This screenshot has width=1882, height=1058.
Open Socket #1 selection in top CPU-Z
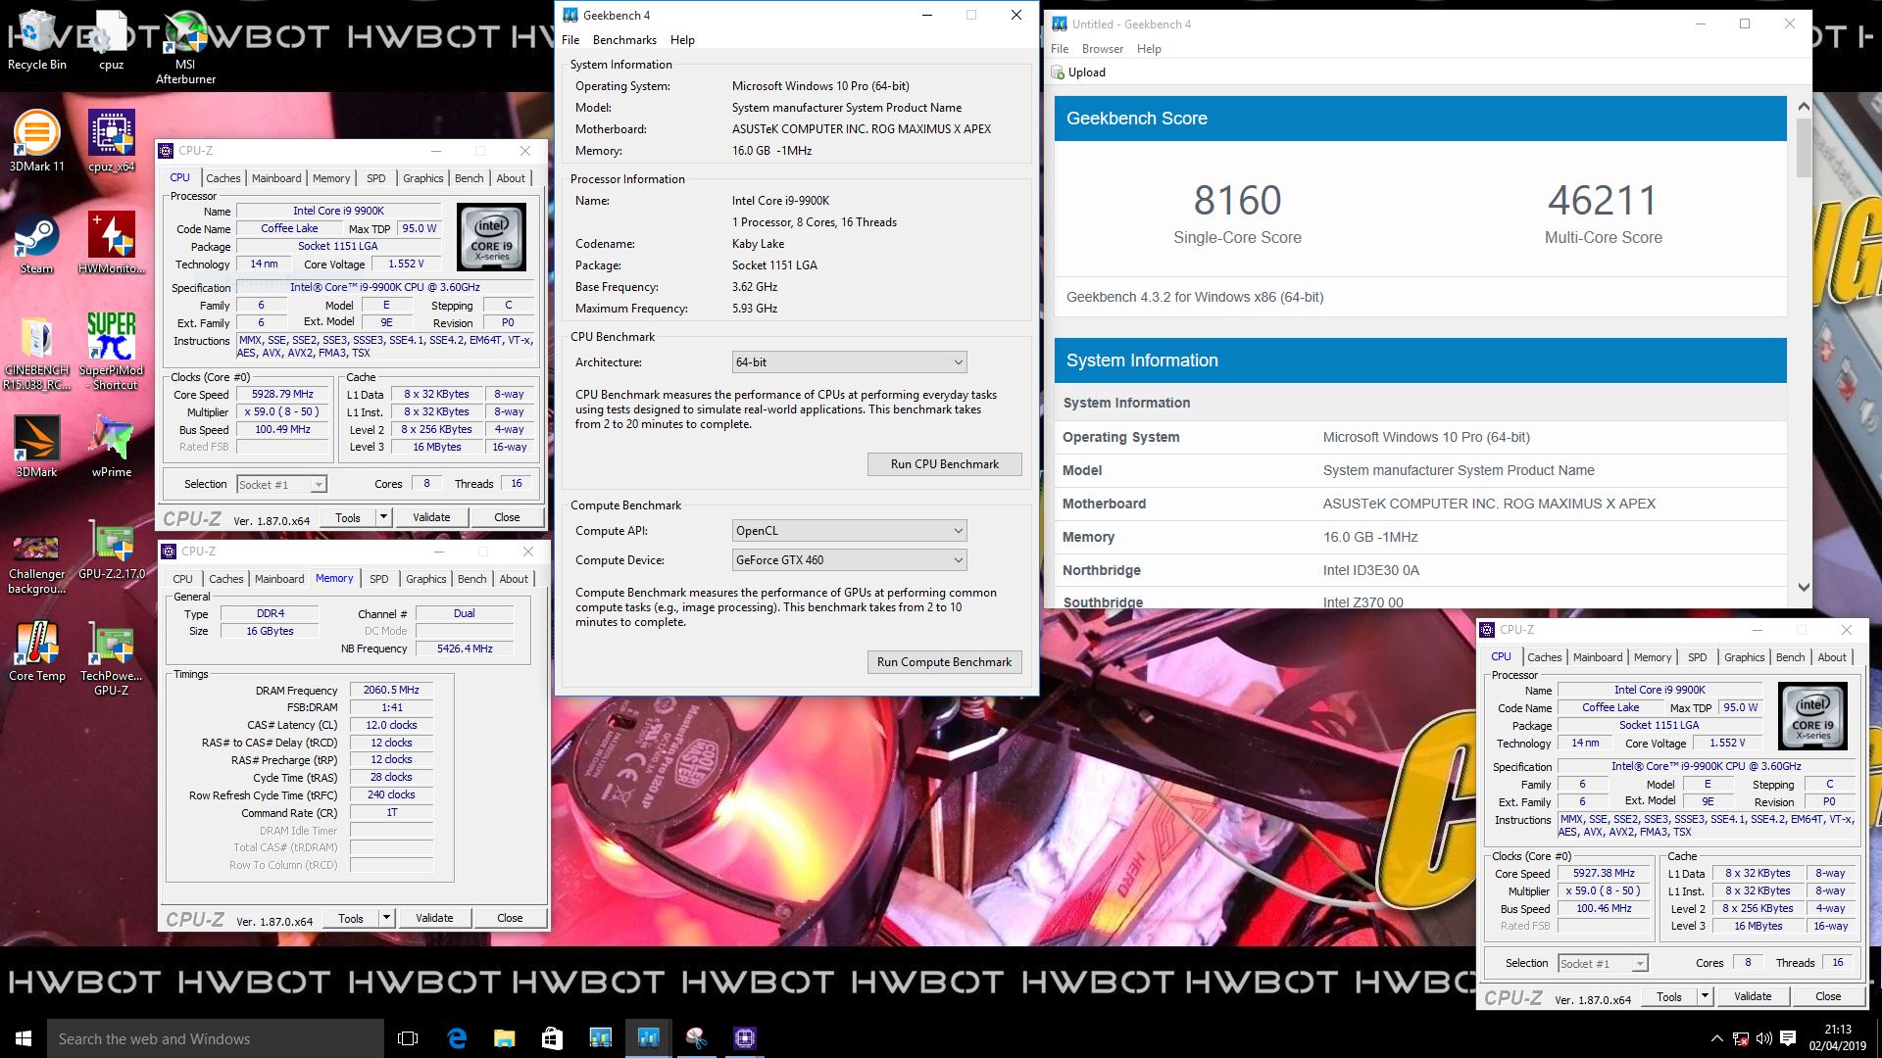[281, 484]
